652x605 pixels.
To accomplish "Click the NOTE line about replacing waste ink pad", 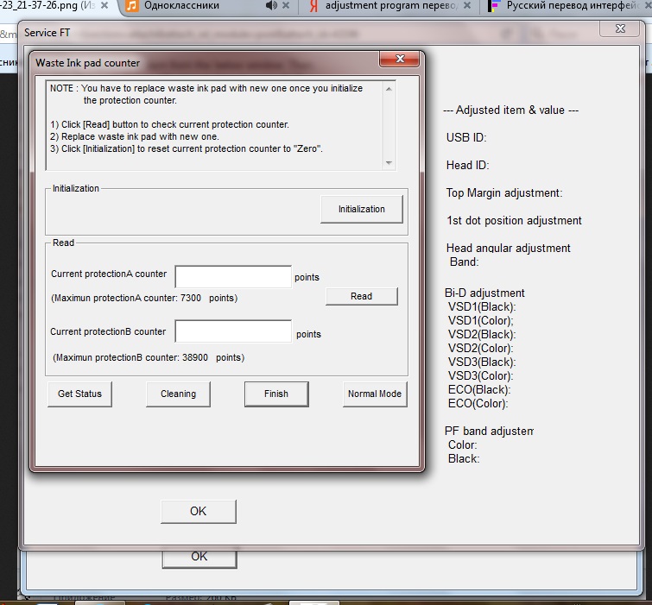I will click(x=206, y=94).
